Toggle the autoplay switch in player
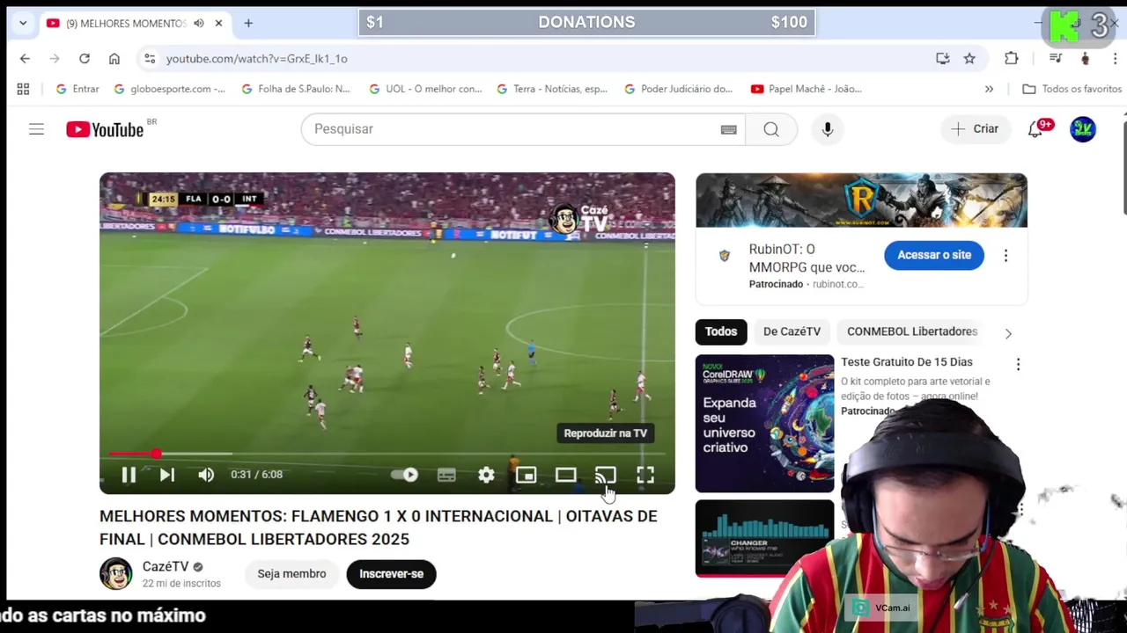This screenshot has height=633, width=1127. click(406, 475)
